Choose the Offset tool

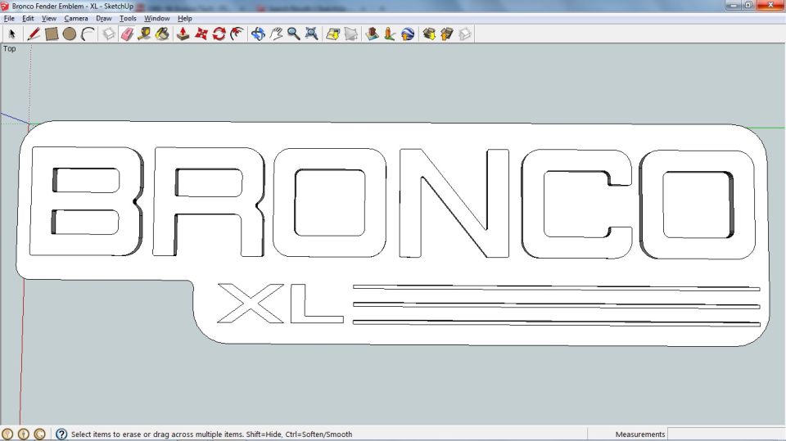(x=237, y=34)
